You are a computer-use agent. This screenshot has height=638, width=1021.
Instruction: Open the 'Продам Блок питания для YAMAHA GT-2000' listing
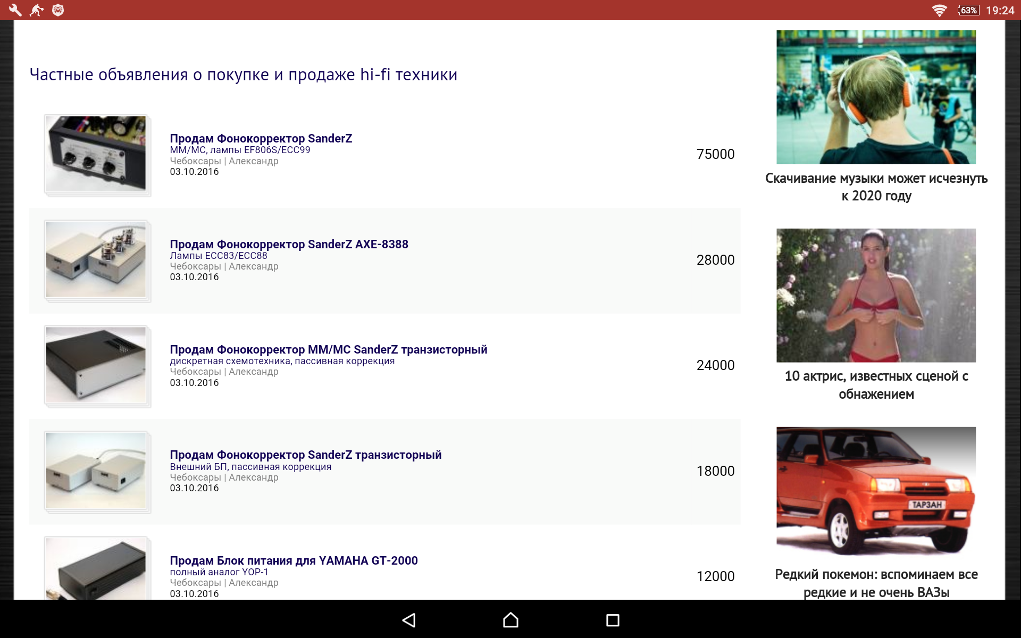[294, 560]
